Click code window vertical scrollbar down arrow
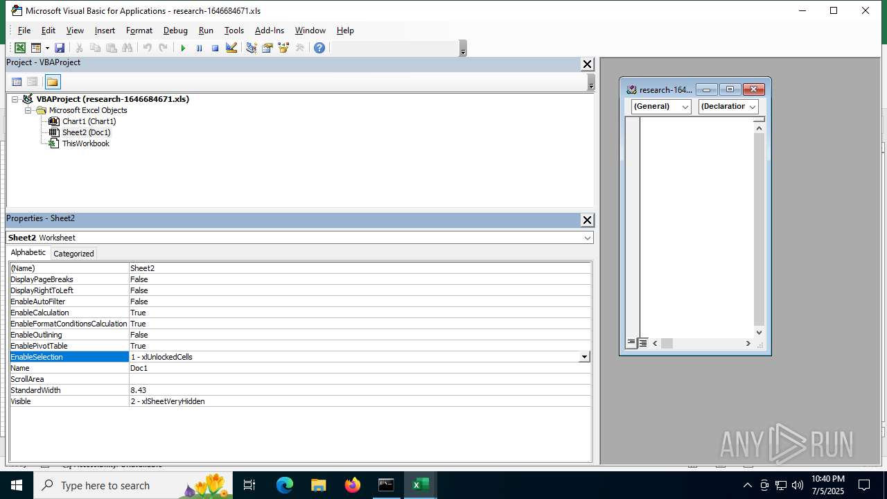Image resolution: width=887 pixels, height=499 pixels. 759,332
